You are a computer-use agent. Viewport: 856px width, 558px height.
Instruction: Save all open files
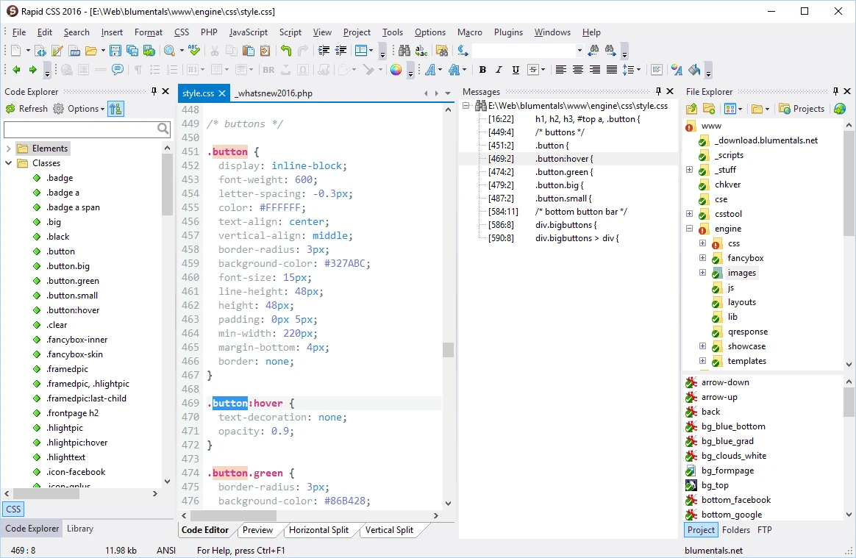(x=132, y=51)
